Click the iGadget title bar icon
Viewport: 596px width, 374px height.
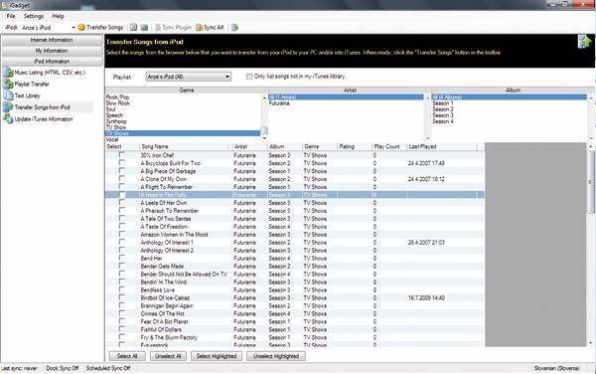[4, 5]
